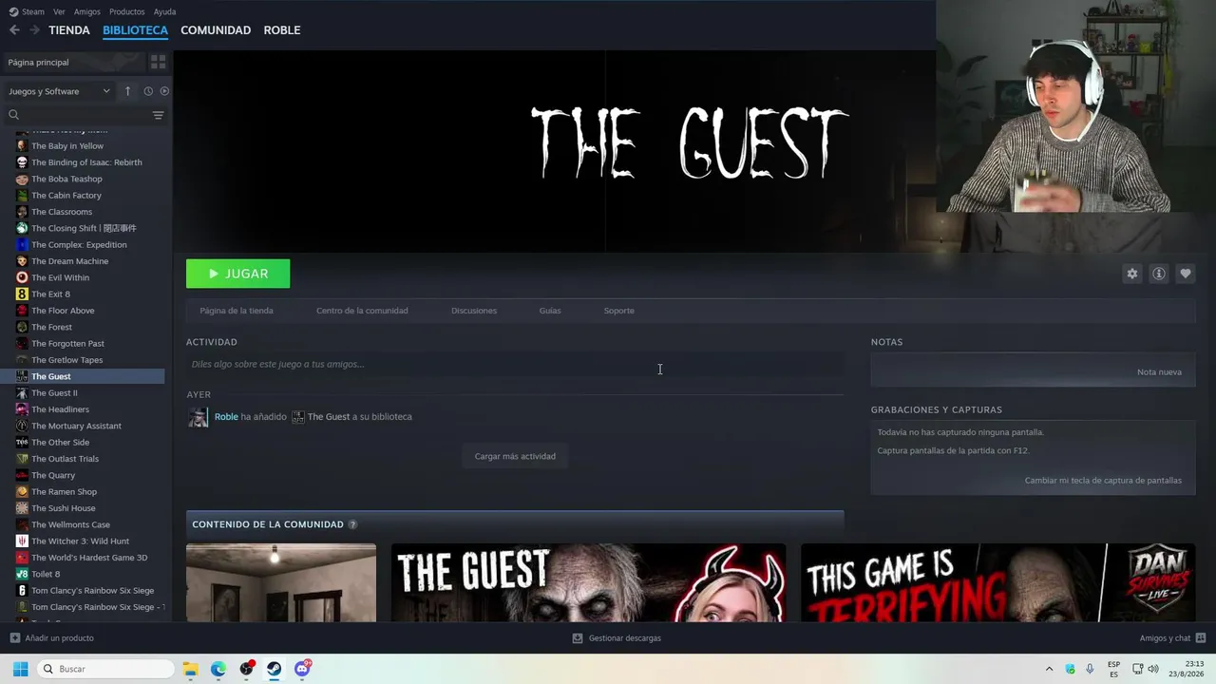Open Friends and chat icon
1216x684 pixels.
[x=1200, y=638]
